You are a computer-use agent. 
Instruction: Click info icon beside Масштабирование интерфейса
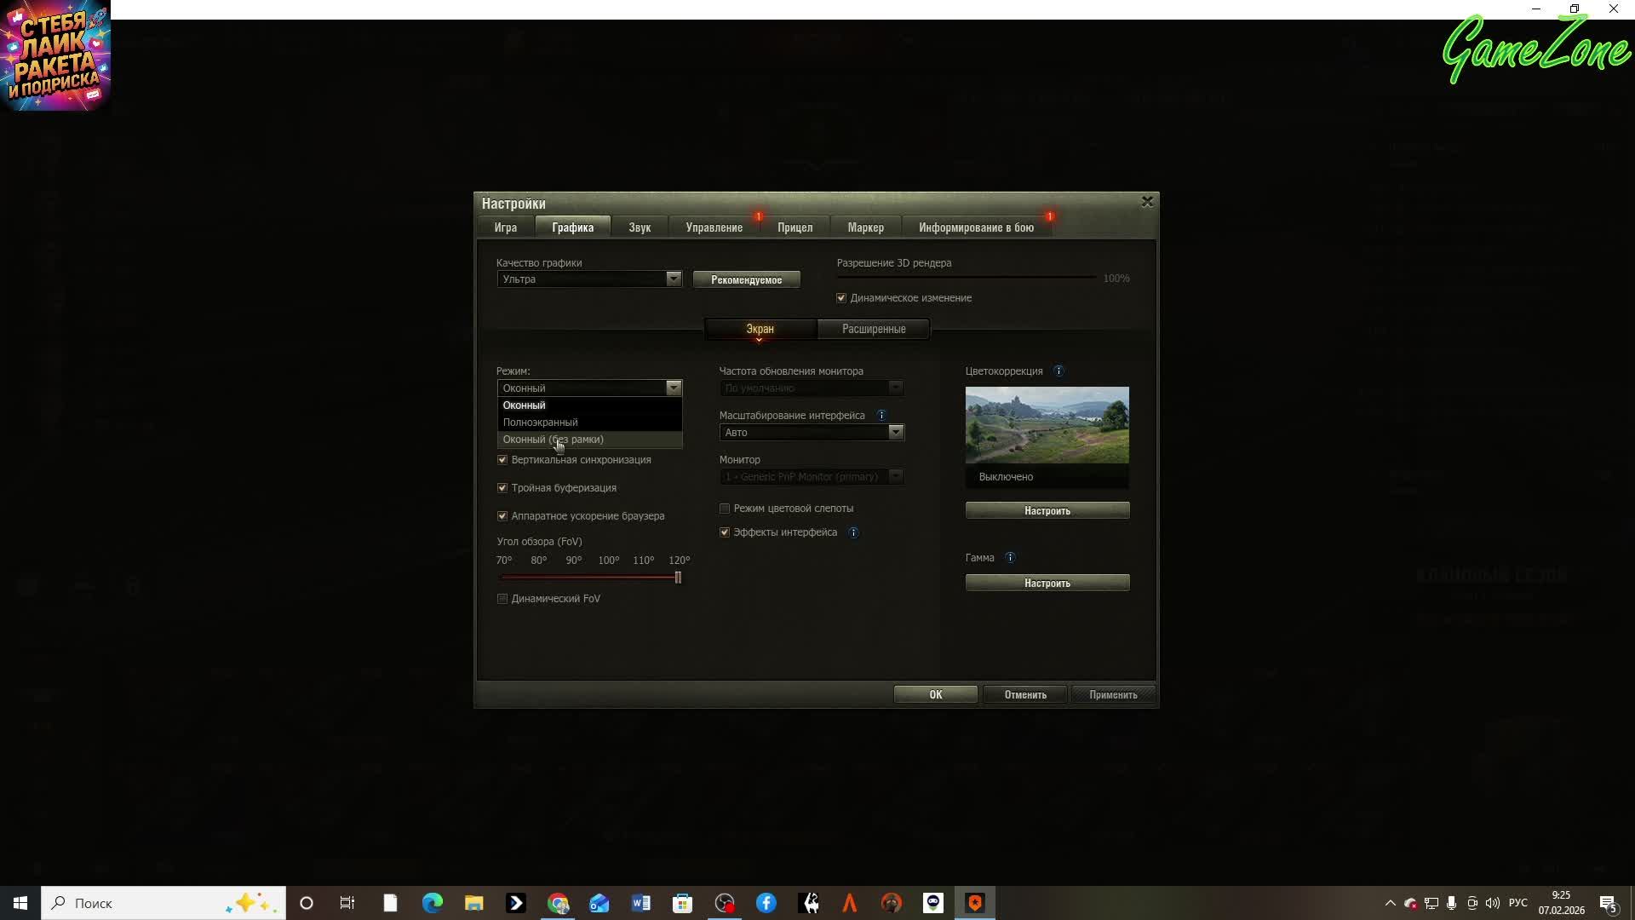881,416
